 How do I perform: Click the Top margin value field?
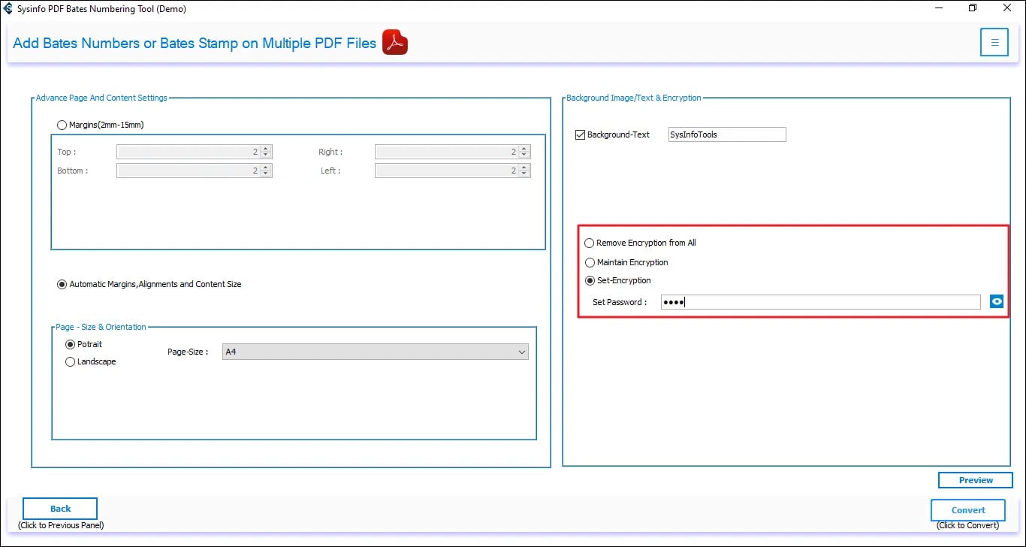pos(189,152)
